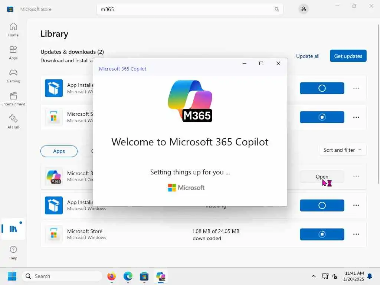Viewport: 380px width, 285px height.
Task: Click bottom Microsoft Store app icon
Action: coord(54,234)
